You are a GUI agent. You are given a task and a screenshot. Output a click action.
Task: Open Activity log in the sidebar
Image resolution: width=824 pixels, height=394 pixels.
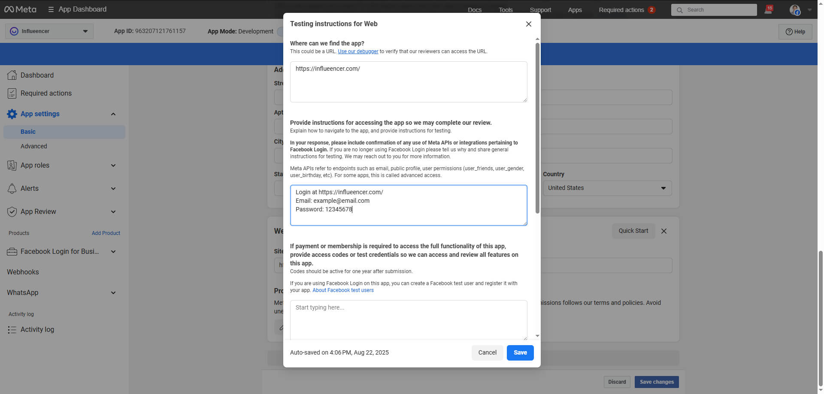[x=37, y=330]
